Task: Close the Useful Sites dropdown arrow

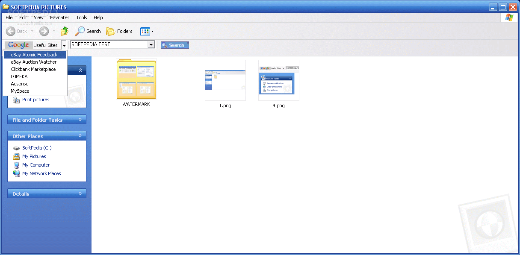Action: [64, 45]
